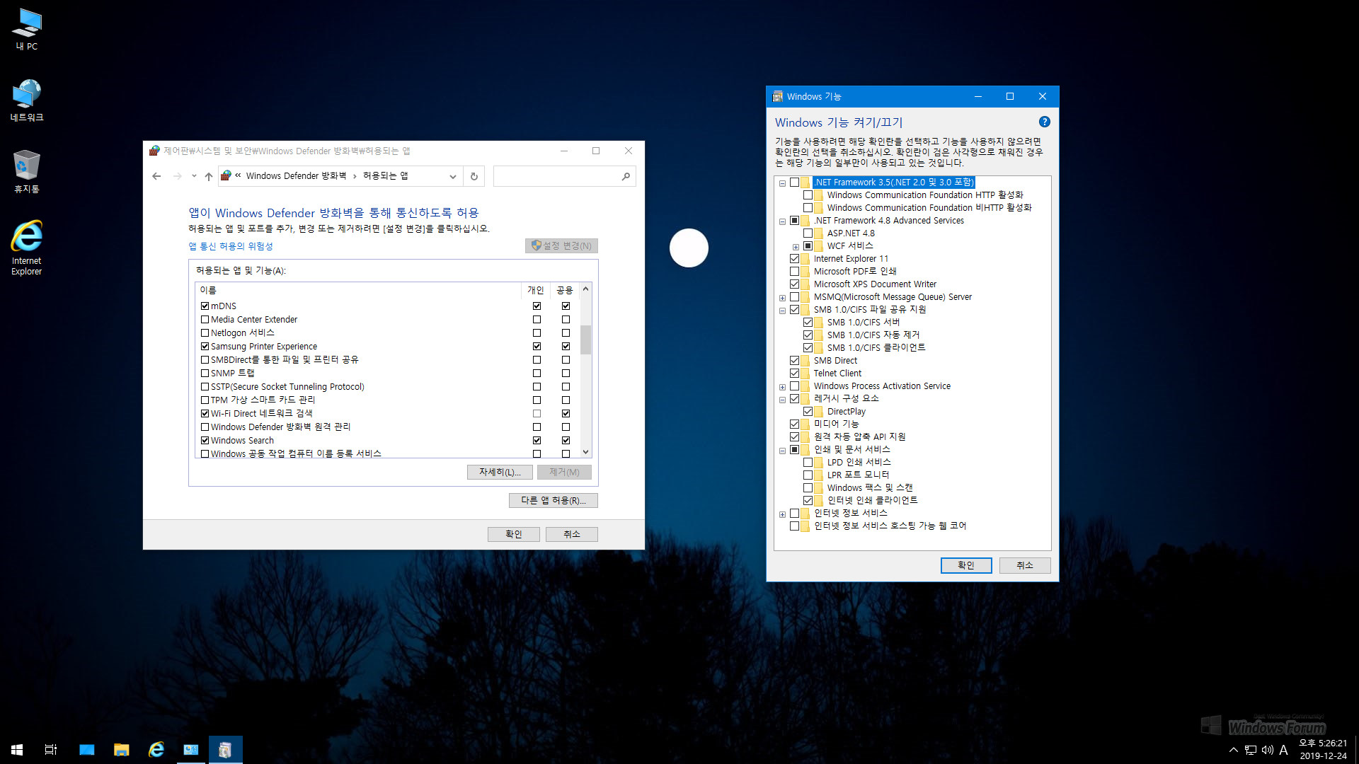Click the Windows 기능 title bar icon
This screenshot has width=1359, height=764.
pyautogui.click(x=778, y=96)
